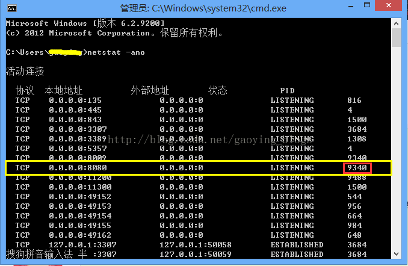408x266 pixels.
Task: Click PID value 984
Action: pyautogui.click(x=354, y=226)
